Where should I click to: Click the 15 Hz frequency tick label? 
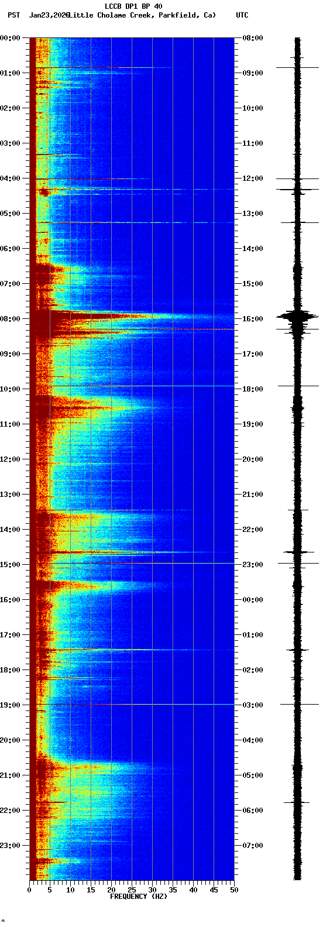(91, 890)
